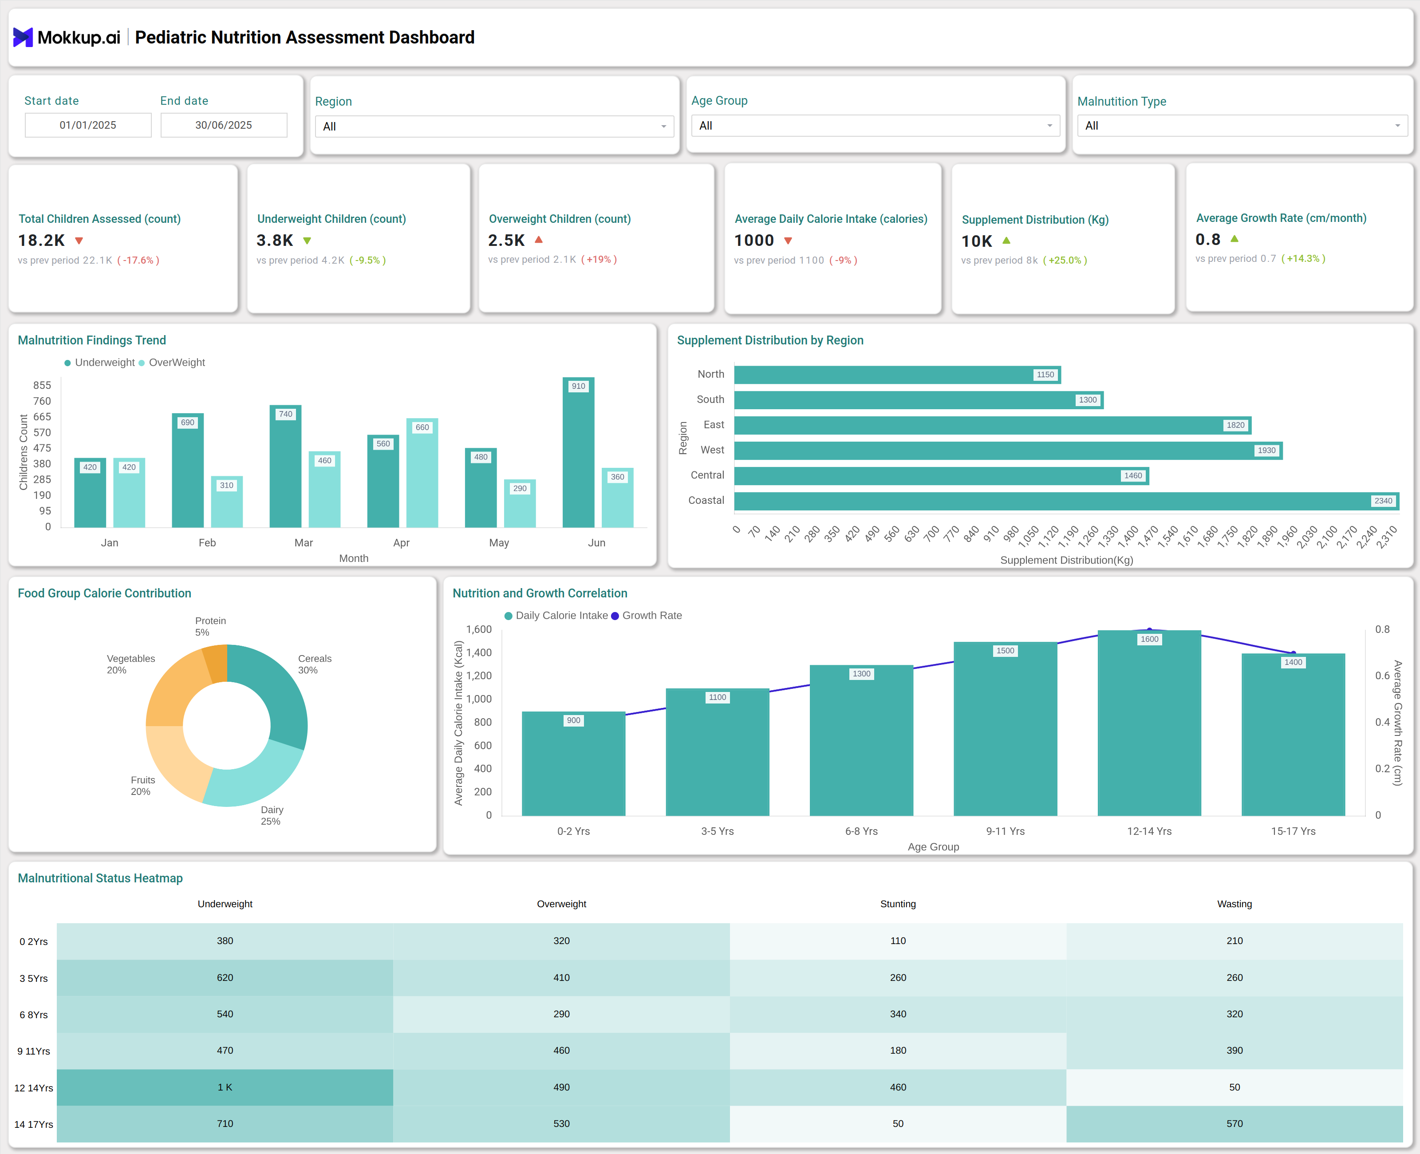Click the Stunting heatmap column header
Screen dimensions: 1420x1154
898,904
